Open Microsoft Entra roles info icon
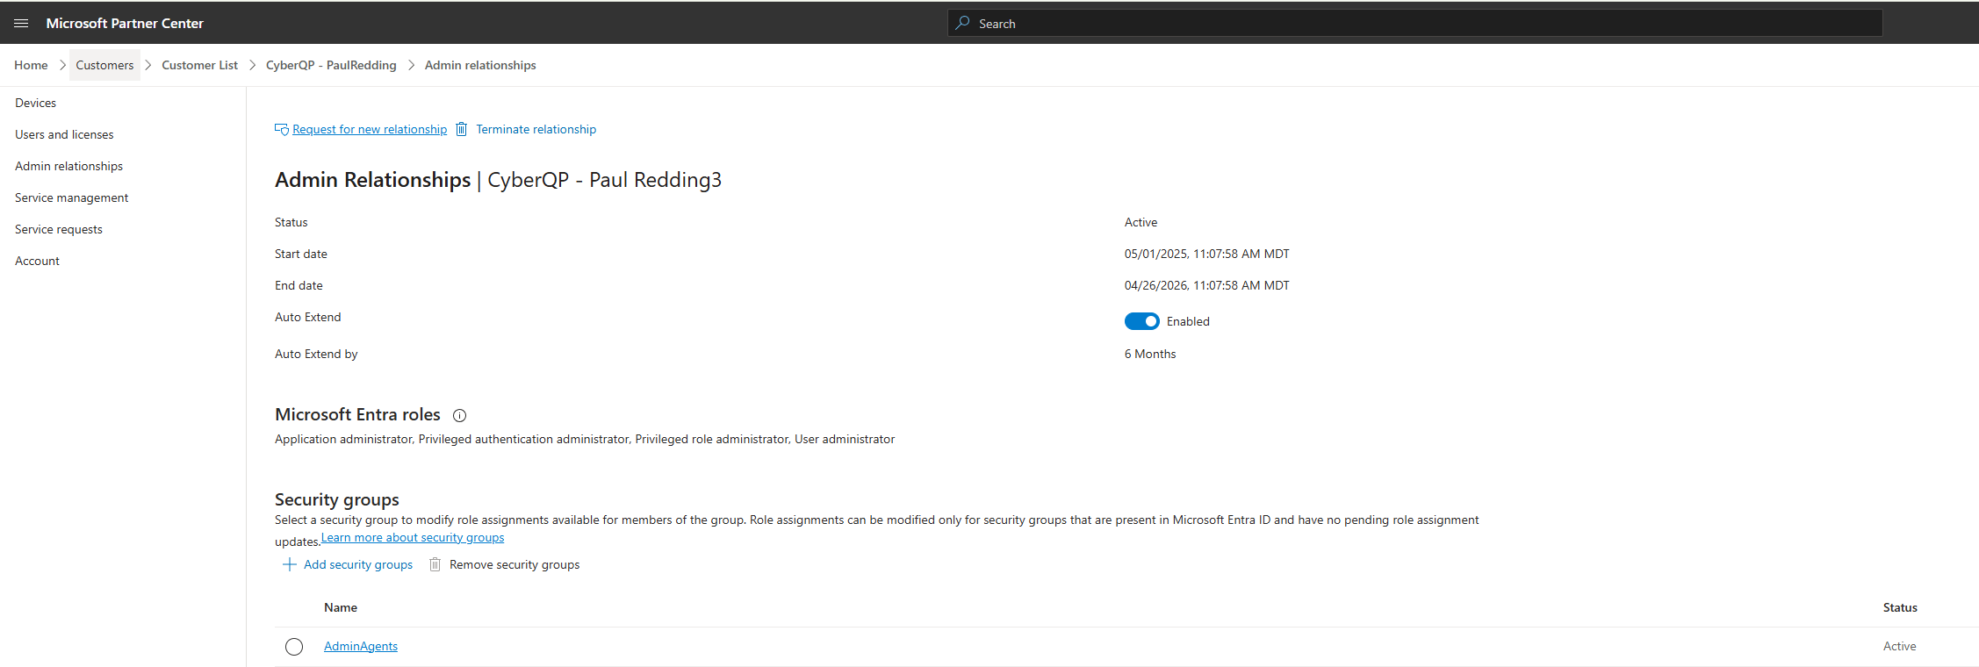The width and height of the screenshot is (1979, 667). tap(459, 416)
